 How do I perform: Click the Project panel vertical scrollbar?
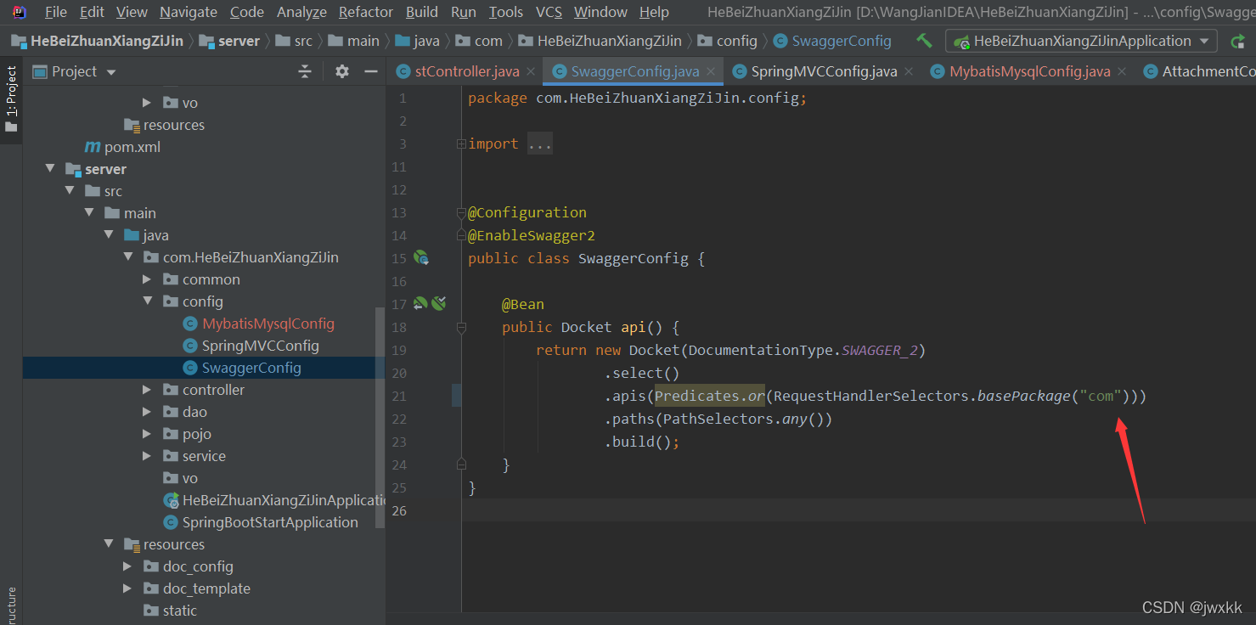pos(380,416)
